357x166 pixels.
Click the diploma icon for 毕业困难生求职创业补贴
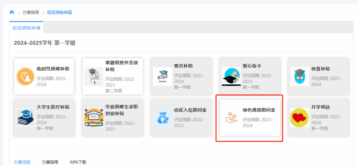tap(94, 117)
